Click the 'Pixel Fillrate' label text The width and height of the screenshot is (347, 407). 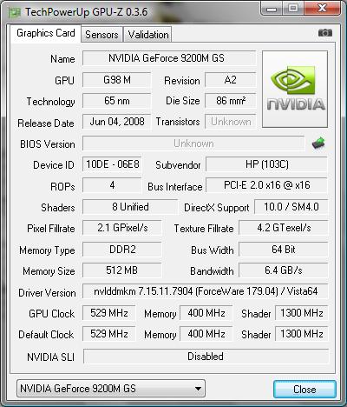pos(51,229)
